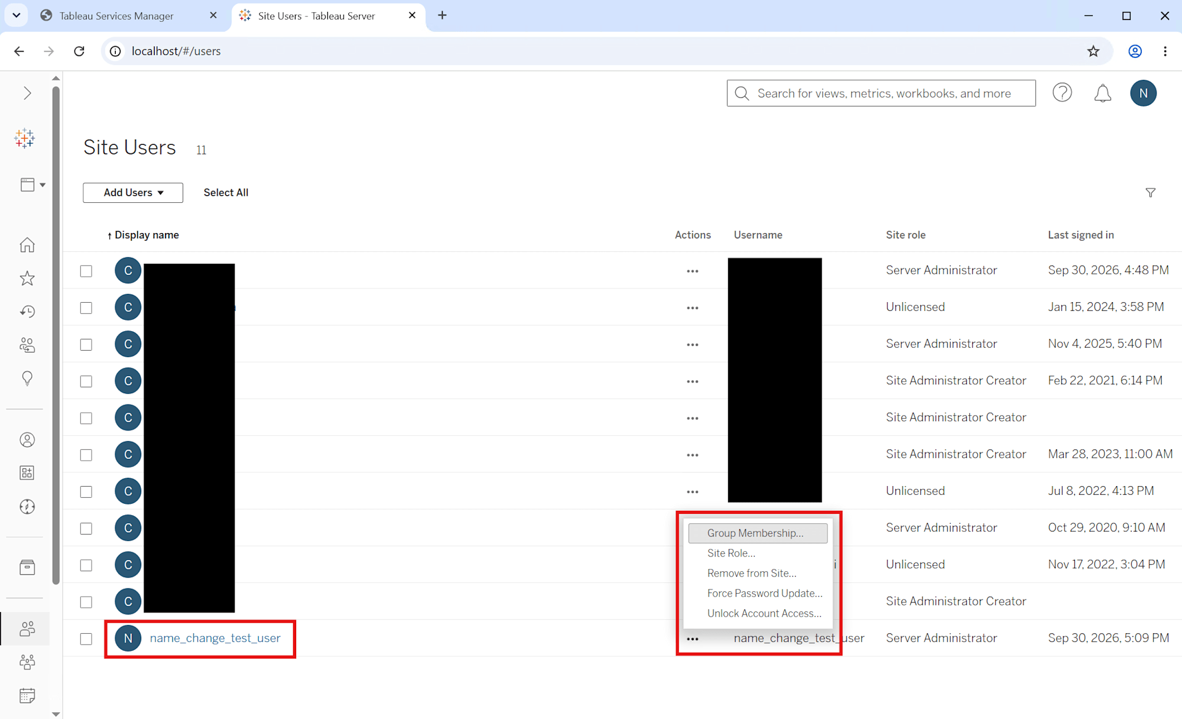1182x719 pixels.
Task: Click in the search views and workbooks field
Action: (x=881, y=93)
